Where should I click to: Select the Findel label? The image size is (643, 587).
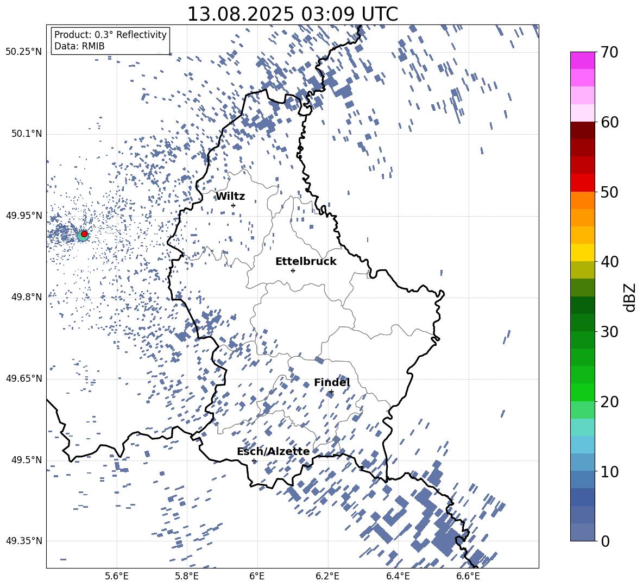[332, 382]
